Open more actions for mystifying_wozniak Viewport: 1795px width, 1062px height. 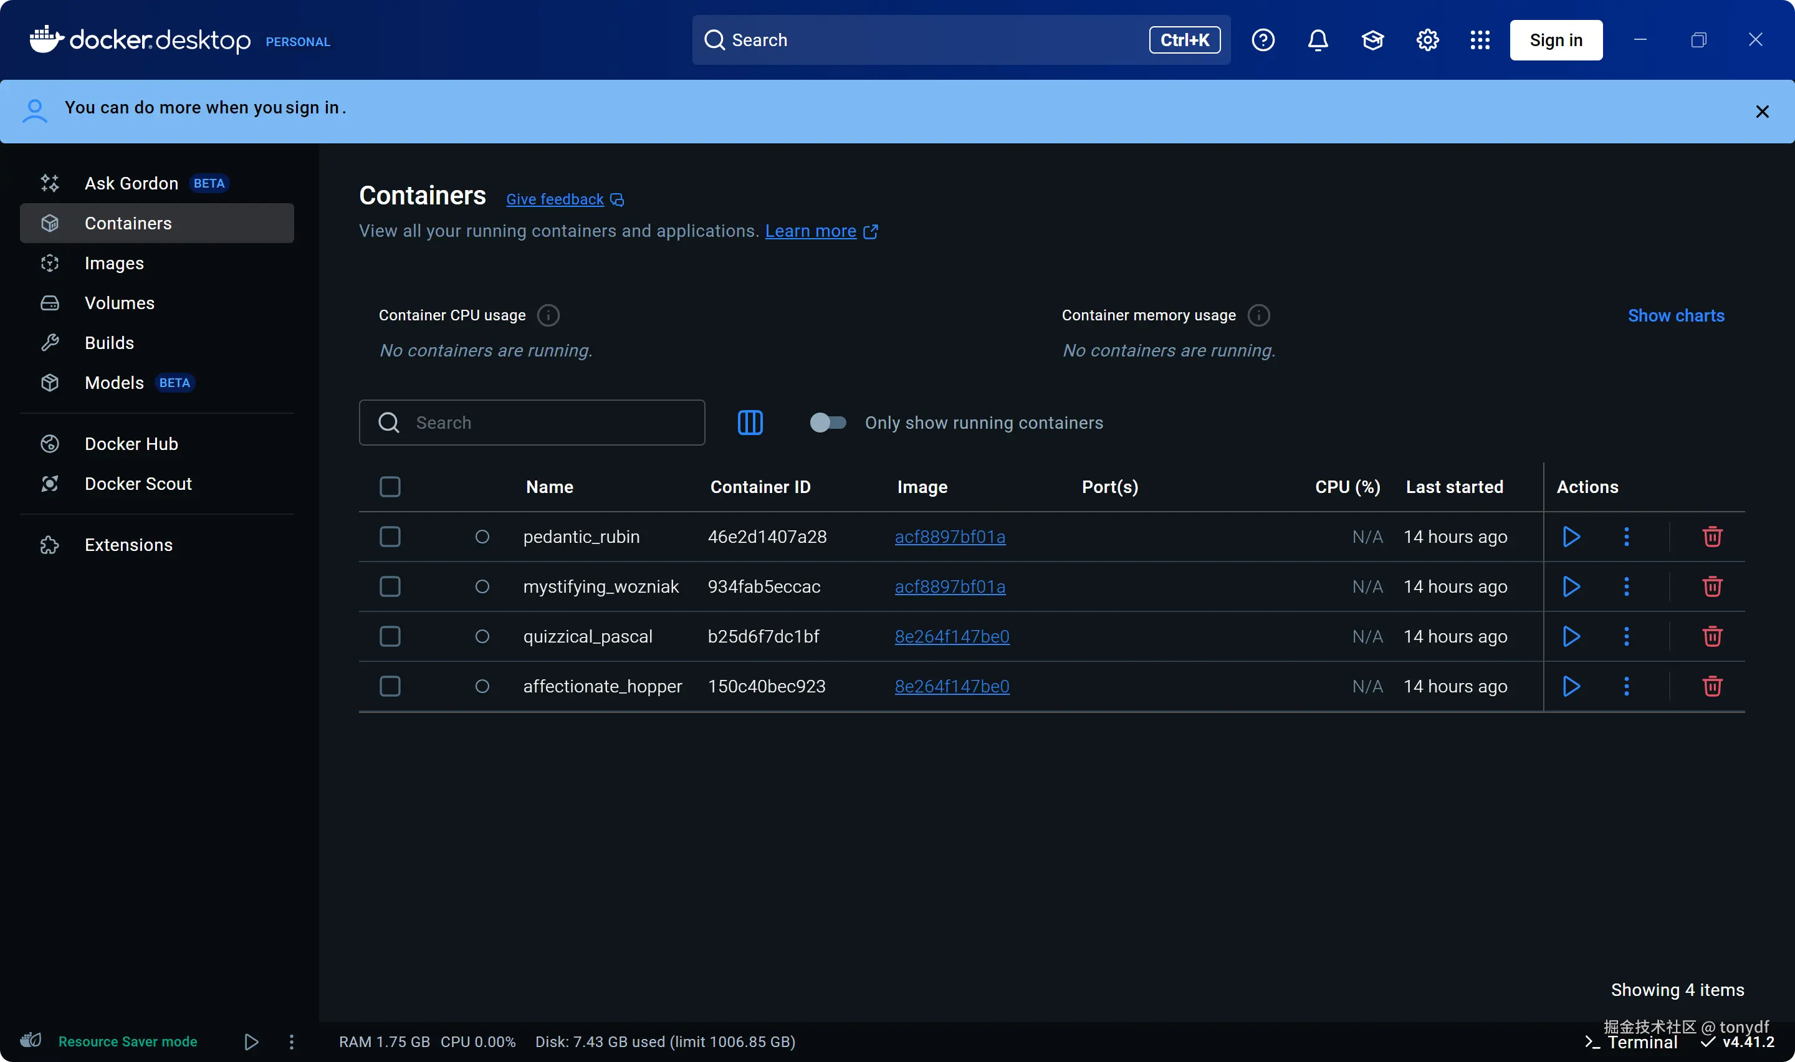tap(1625, 587)
